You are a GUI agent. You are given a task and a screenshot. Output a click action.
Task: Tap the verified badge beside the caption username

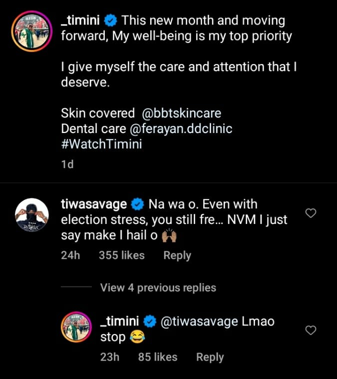(110, 21)
